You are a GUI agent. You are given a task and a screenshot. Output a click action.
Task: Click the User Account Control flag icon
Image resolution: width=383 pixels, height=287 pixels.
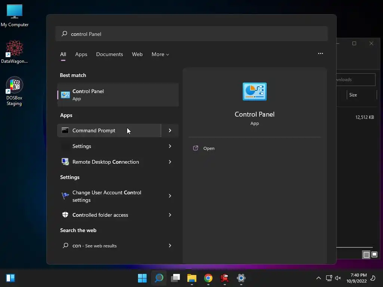(65, 195)
